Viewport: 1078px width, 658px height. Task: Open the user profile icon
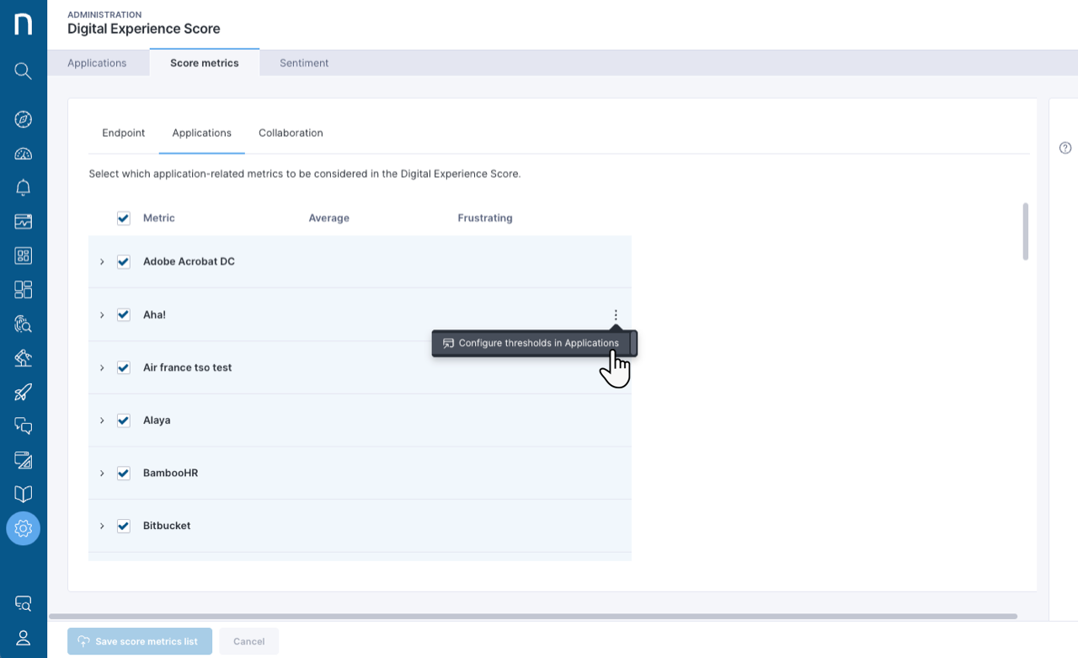[24, 637]
